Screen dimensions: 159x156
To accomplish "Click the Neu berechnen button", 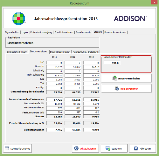I will 127,88.
